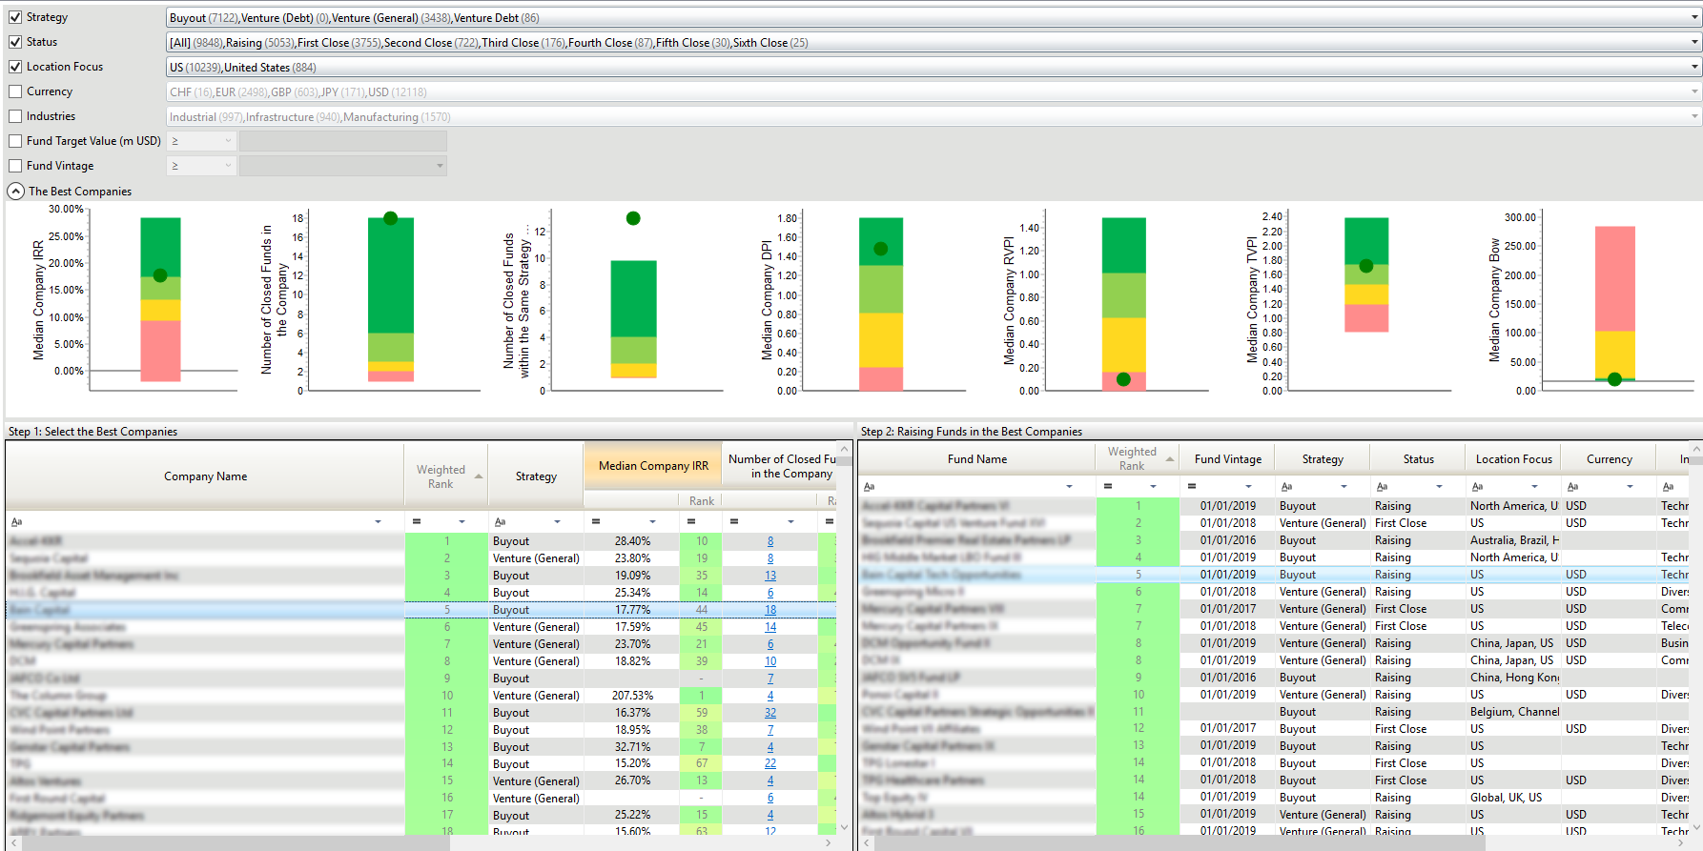Image resolution: width=1703 pixels, height=851 pixels.
Task: Open the Strategy multi-select dropdown
Action: 1694,18
